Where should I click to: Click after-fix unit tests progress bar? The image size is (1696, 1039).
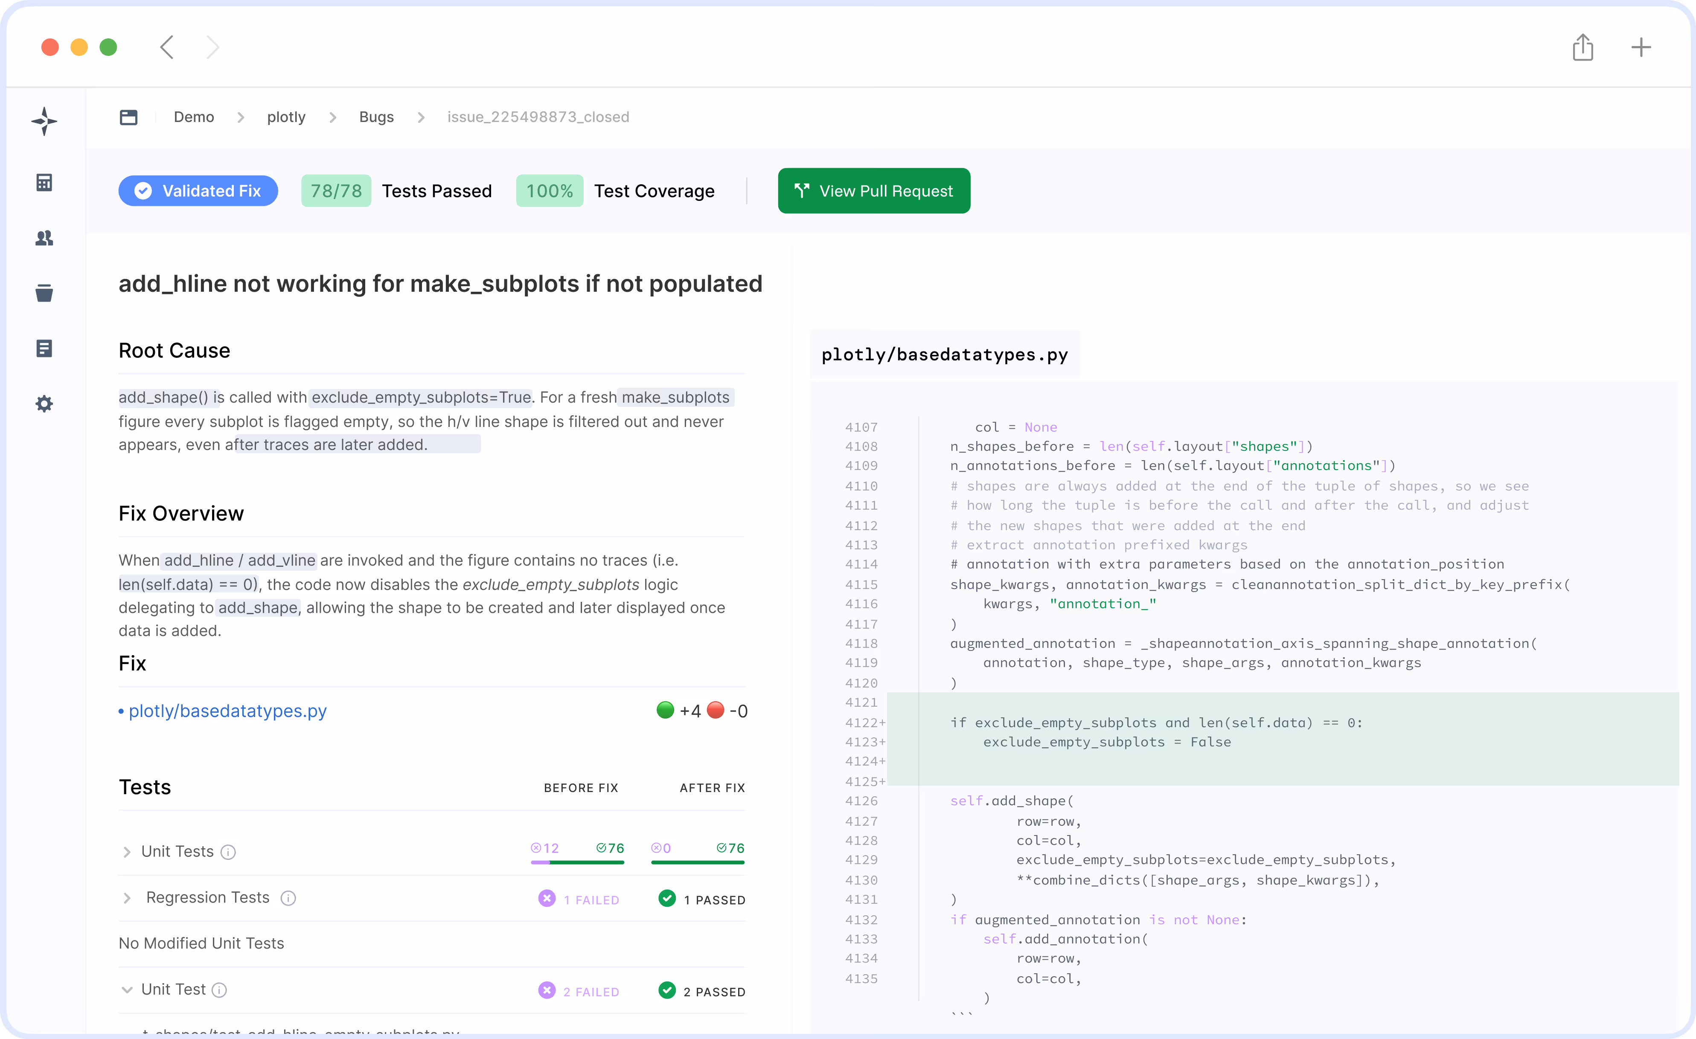click(x=698, y=862)
